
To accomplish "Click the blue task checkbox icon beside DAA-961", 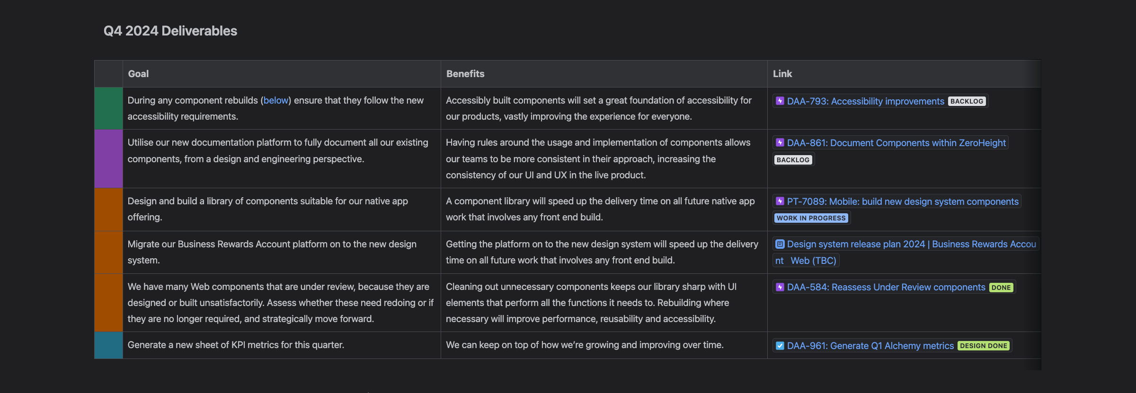I will (x=780, y=346).
